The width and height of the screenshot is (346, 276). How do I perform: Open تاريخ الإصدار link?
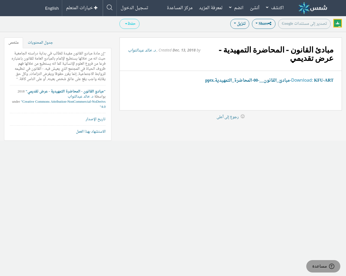pos(95,119)
